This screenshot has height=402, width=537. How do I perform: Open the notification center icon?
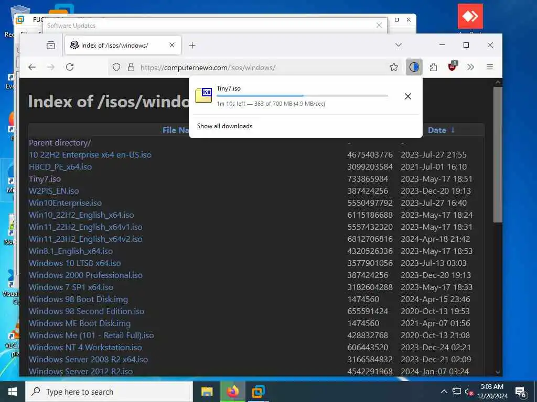(x=521, y=392)
